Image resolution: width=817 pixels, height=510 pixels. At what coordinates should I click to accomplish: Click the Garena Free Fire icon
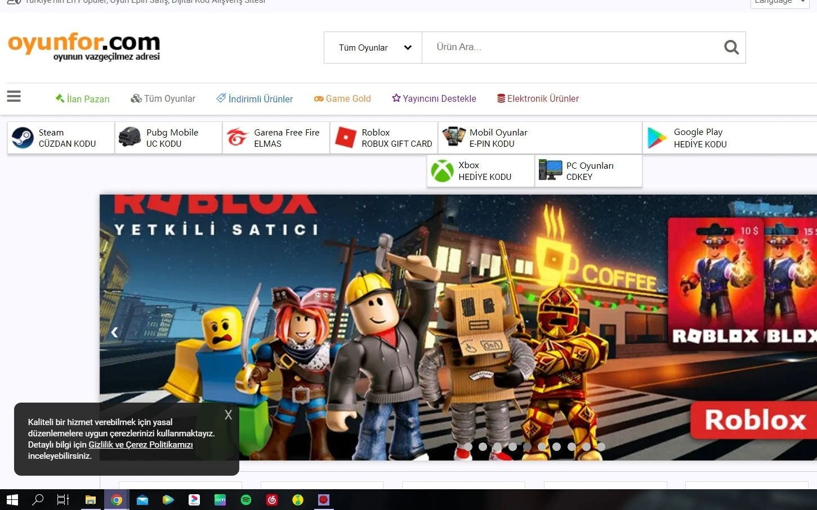pyautogui.click(x=238, y=137)
